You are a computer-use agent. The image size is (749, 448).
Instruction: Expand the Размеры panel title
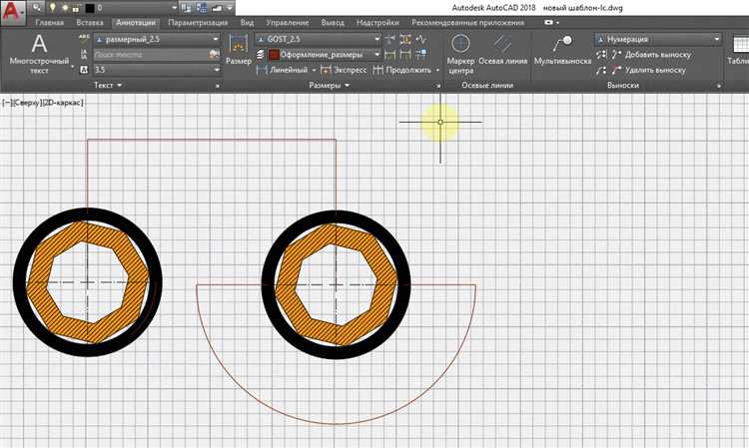pyautogui.click(x=330, y=85)
